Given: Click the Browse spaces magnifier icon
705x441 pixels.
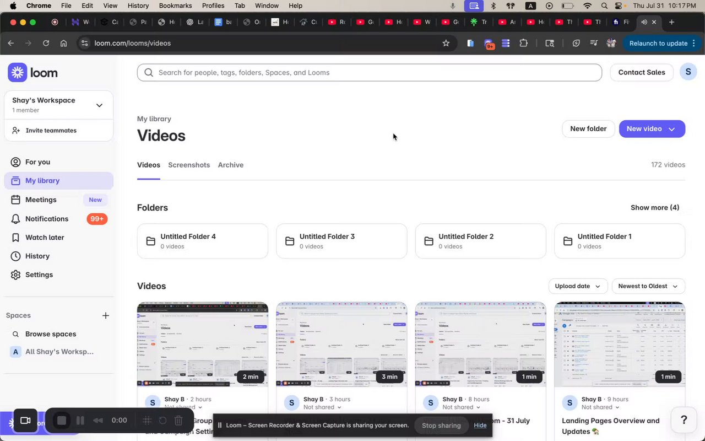Looking at the screenshot, I should (15, 334).
